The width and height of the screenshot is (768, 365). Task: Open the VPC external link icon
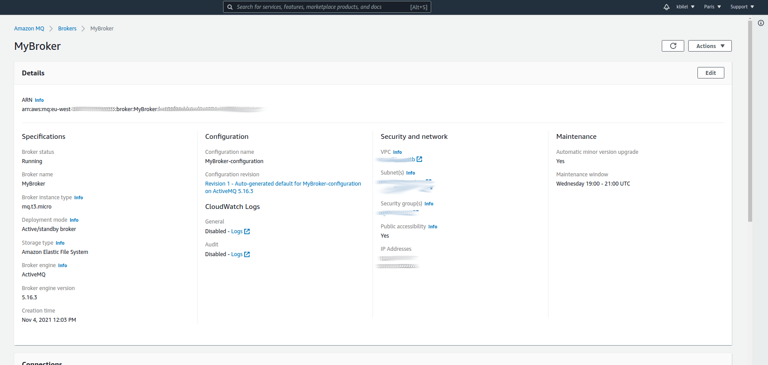(x=419, y=159)
